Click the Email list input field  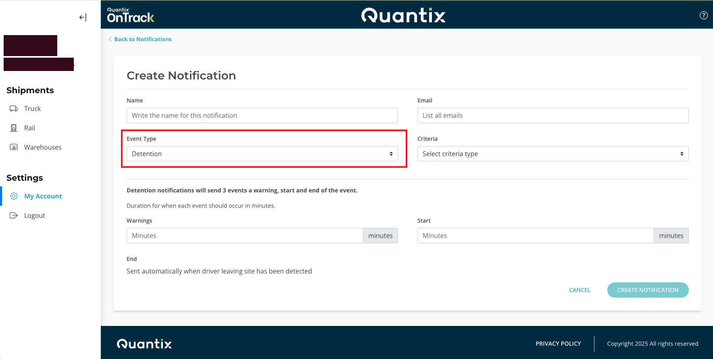coord(552,115)
